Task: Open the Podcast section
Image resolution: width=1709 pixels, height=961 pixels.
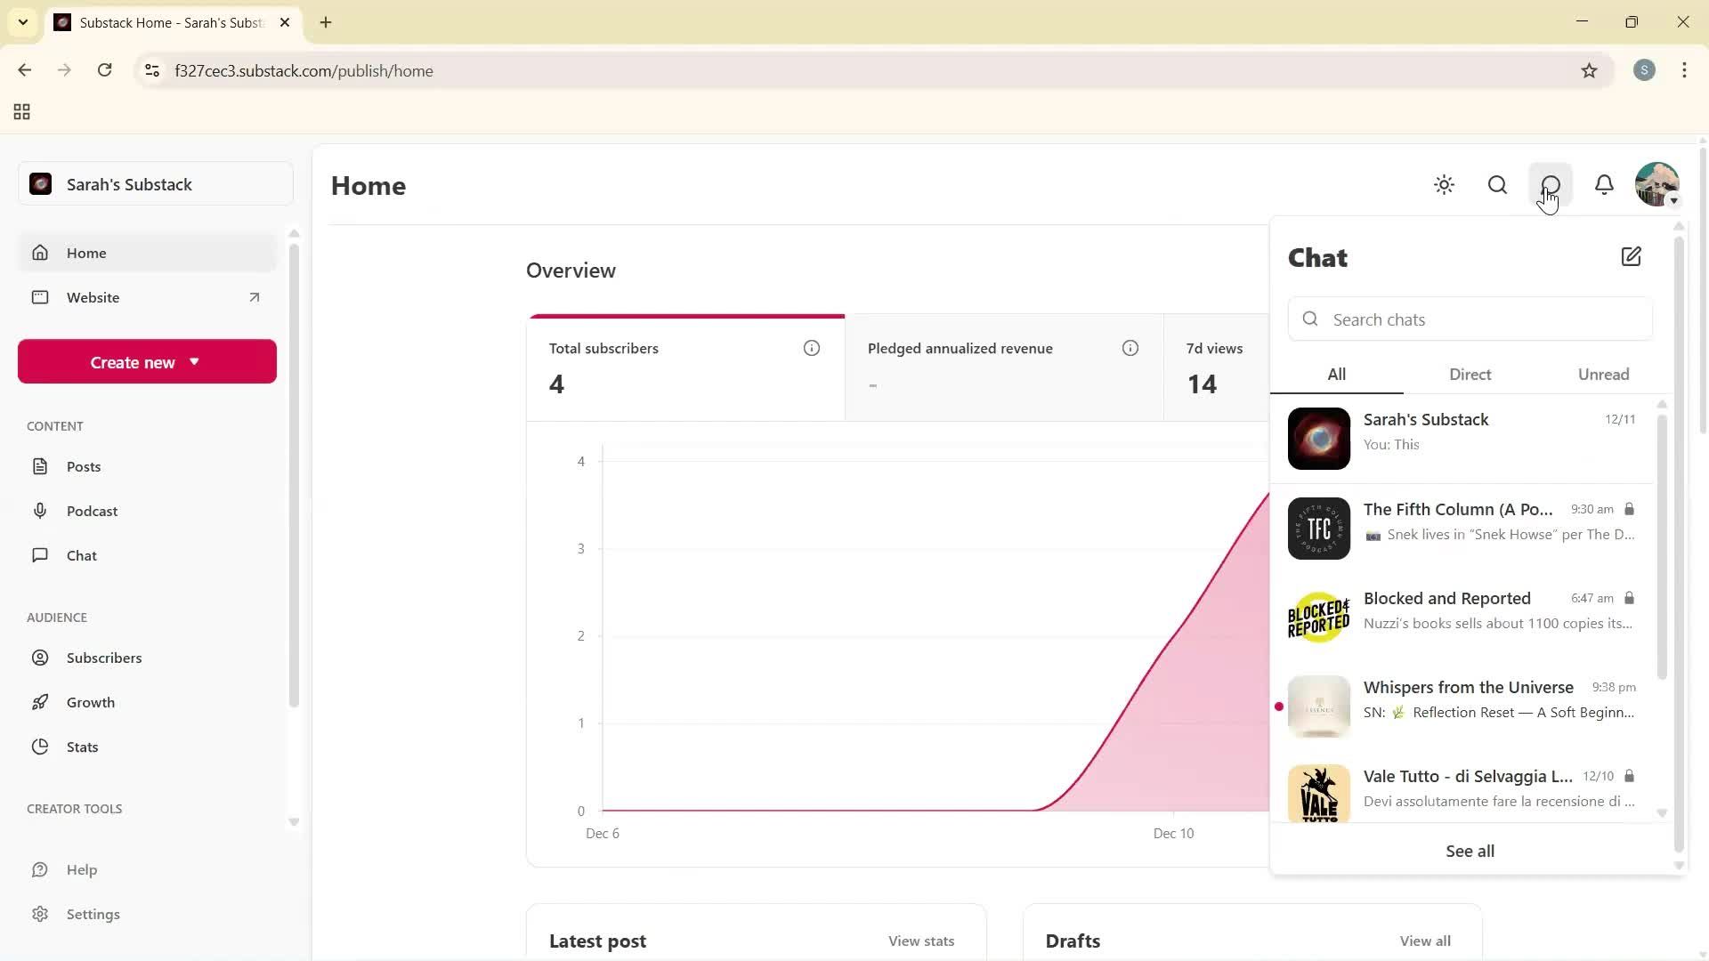Action: 91,511
